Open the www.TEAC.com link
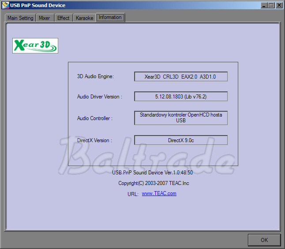This screenshot has height=249, width=285. [x=159, y=193]
